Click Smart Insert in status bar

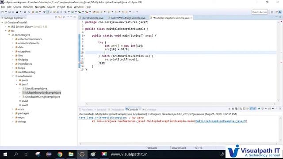point(179,148)
